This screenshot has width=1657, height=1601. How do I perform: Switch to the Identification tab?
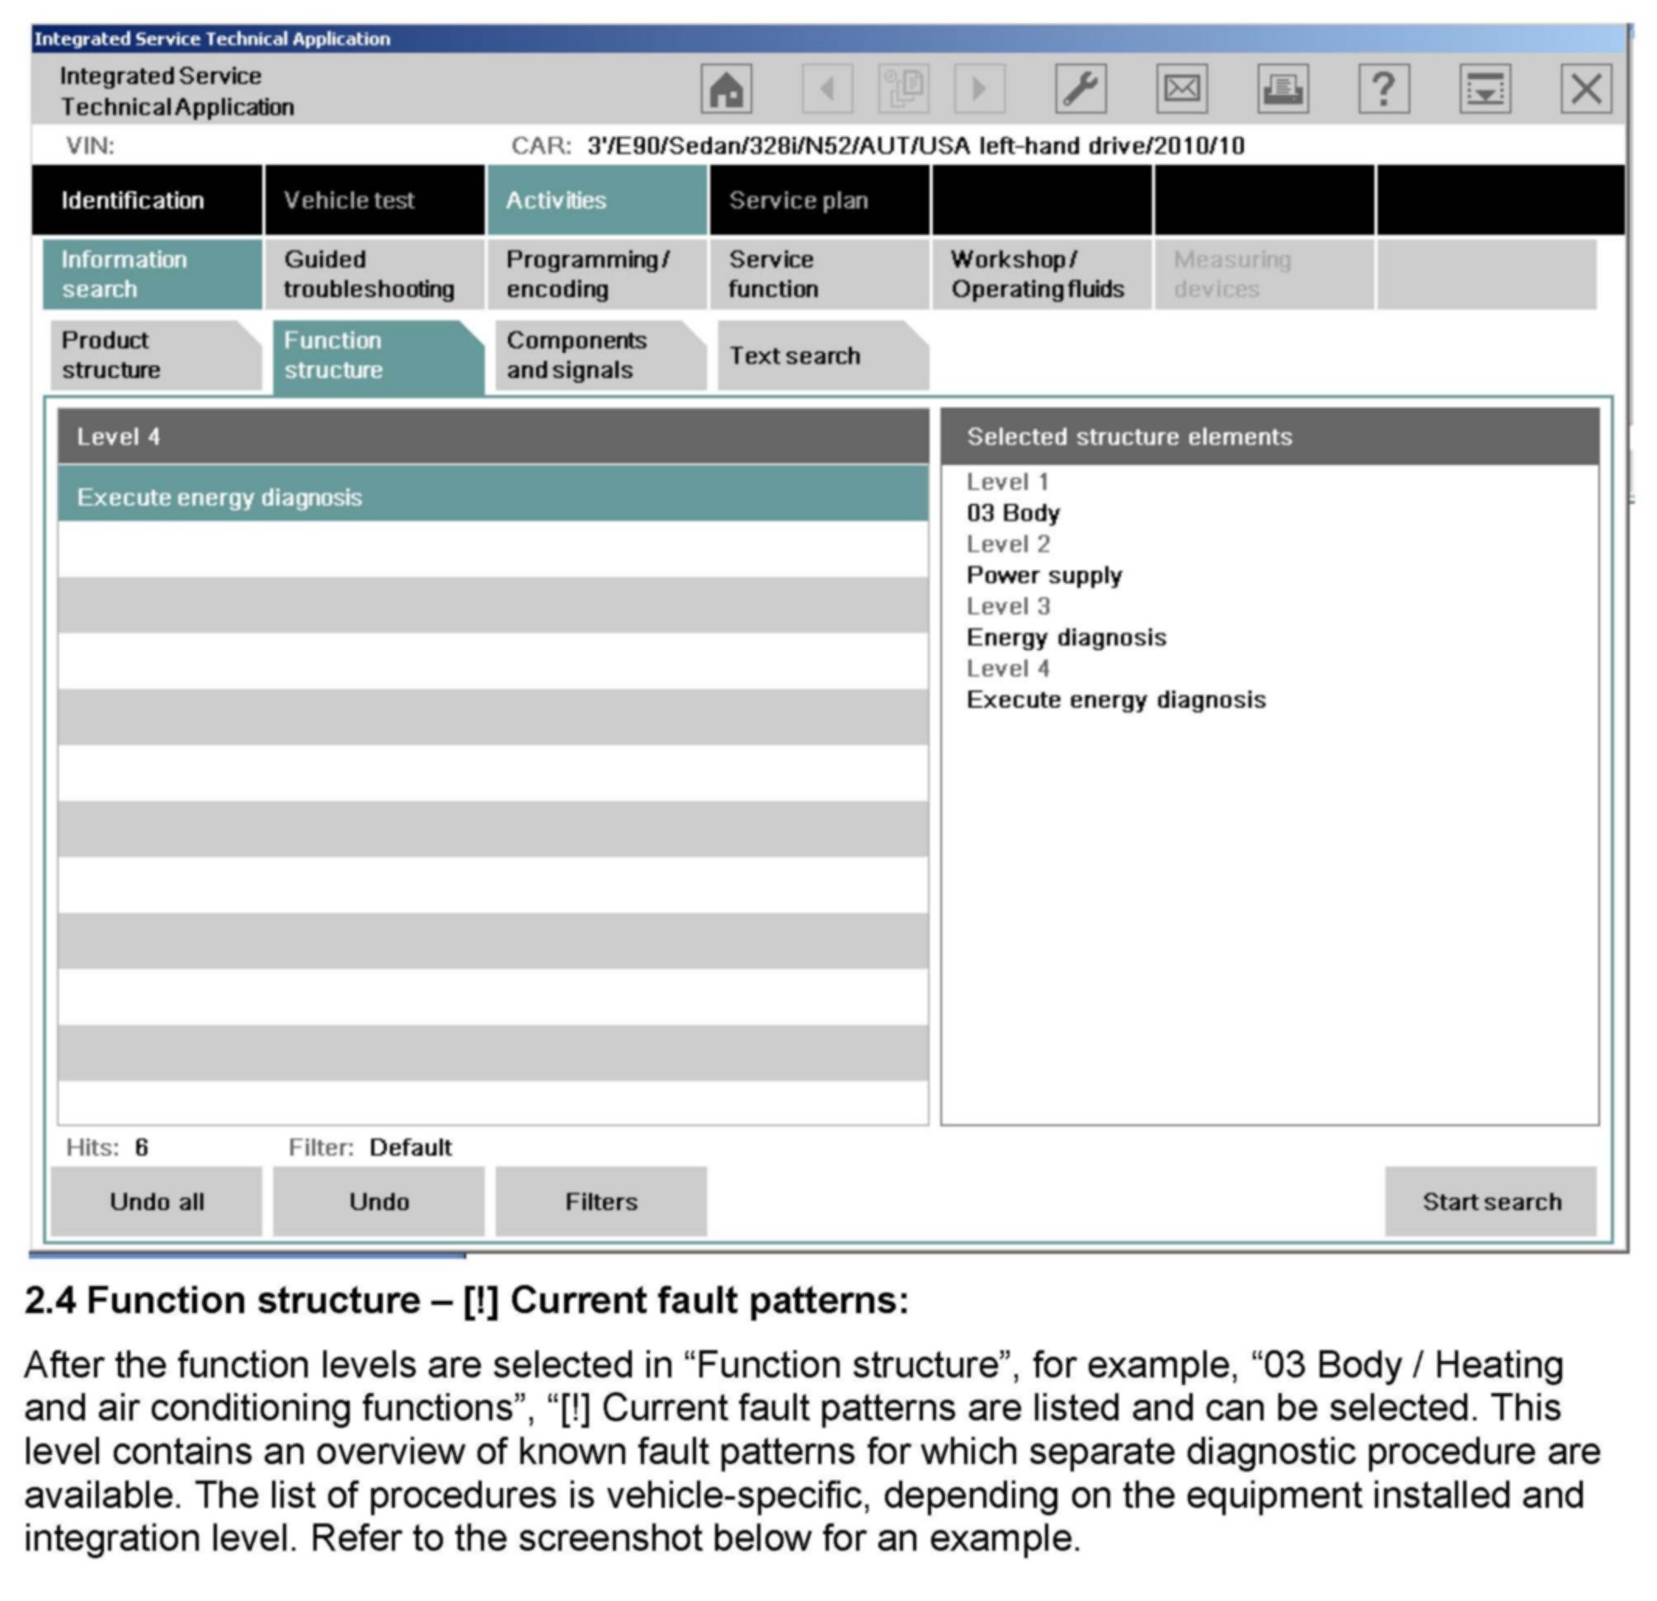coord(146,200)
